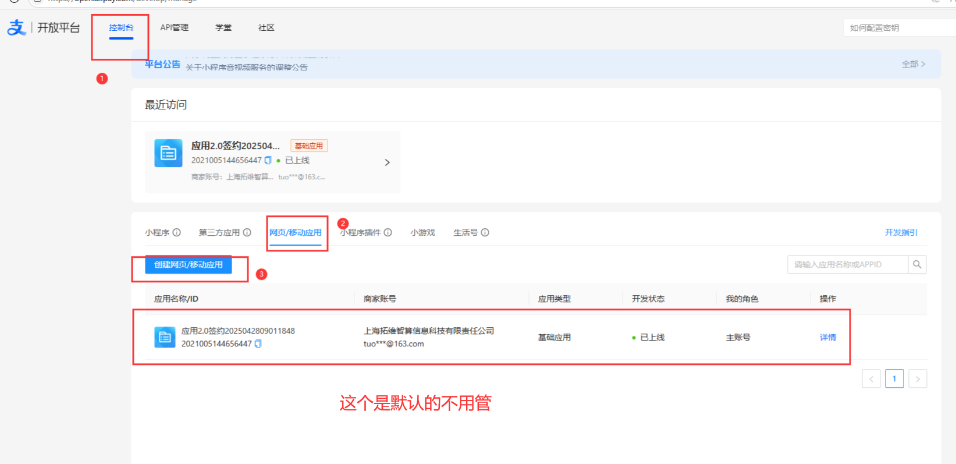Open 详情 for the listed app
Image resolution: width=956 pixels, height=464 pixels.
828,337
